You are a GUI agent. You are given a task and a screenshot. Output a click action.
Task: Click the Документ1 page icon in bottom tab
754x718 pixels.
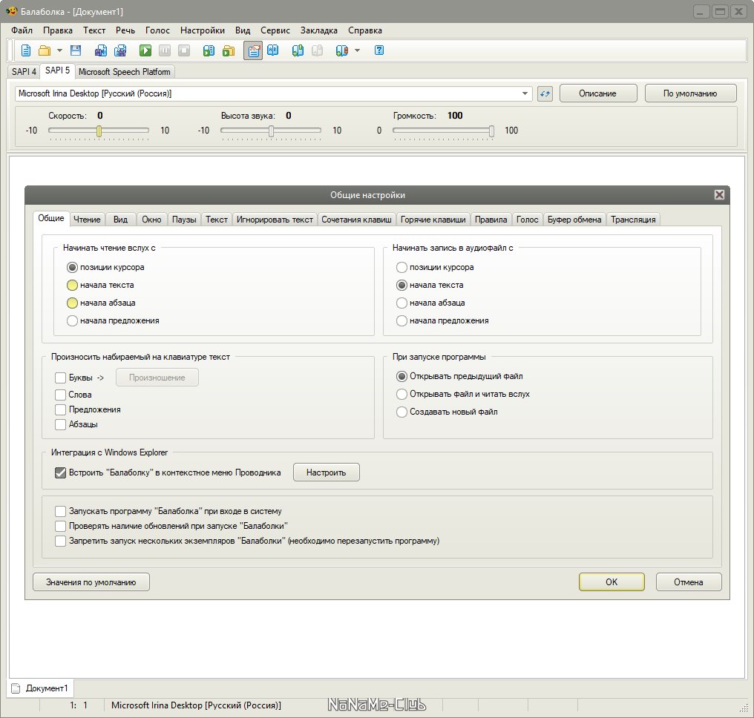tap(16, 688)
